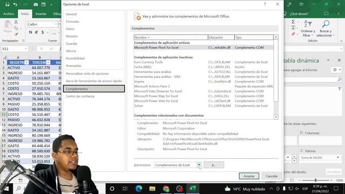
Task: Select Fórmulas options category
Action: click(x=72, y=22)
